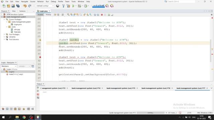Open the Tools menu
Viewport: 214px width, 120px height.
click(74, 1)
